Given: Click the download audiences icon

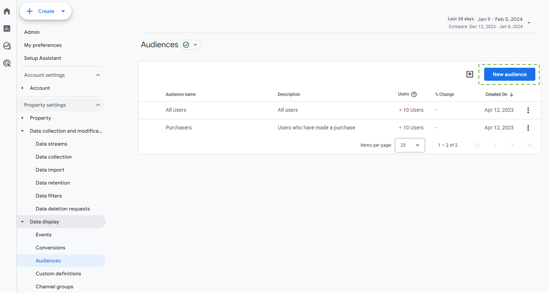Looking at the screenshot, I should (x=470, y=74).
